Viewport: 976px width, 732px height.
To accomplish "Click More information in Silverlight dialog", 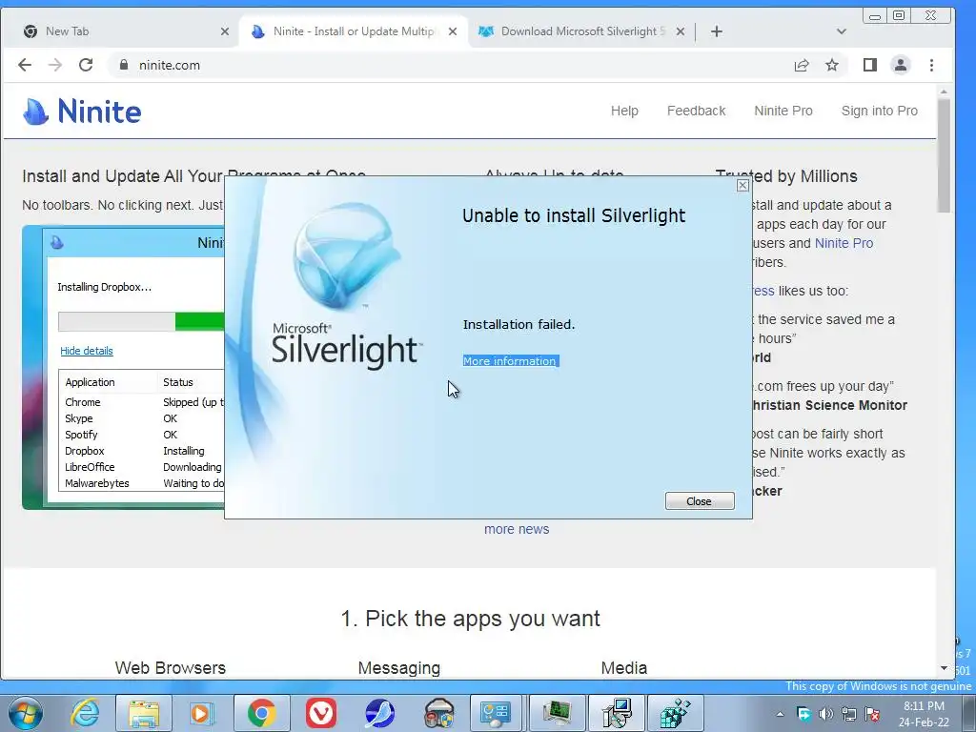I will click(510, 361).
